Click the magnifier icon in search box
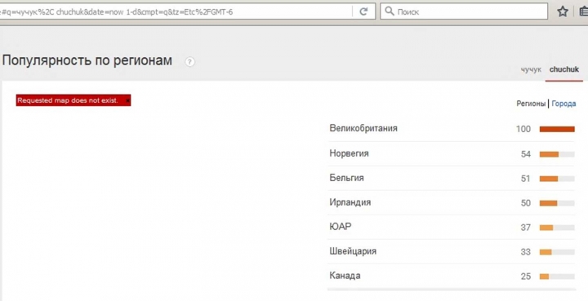 click(390, 11)
